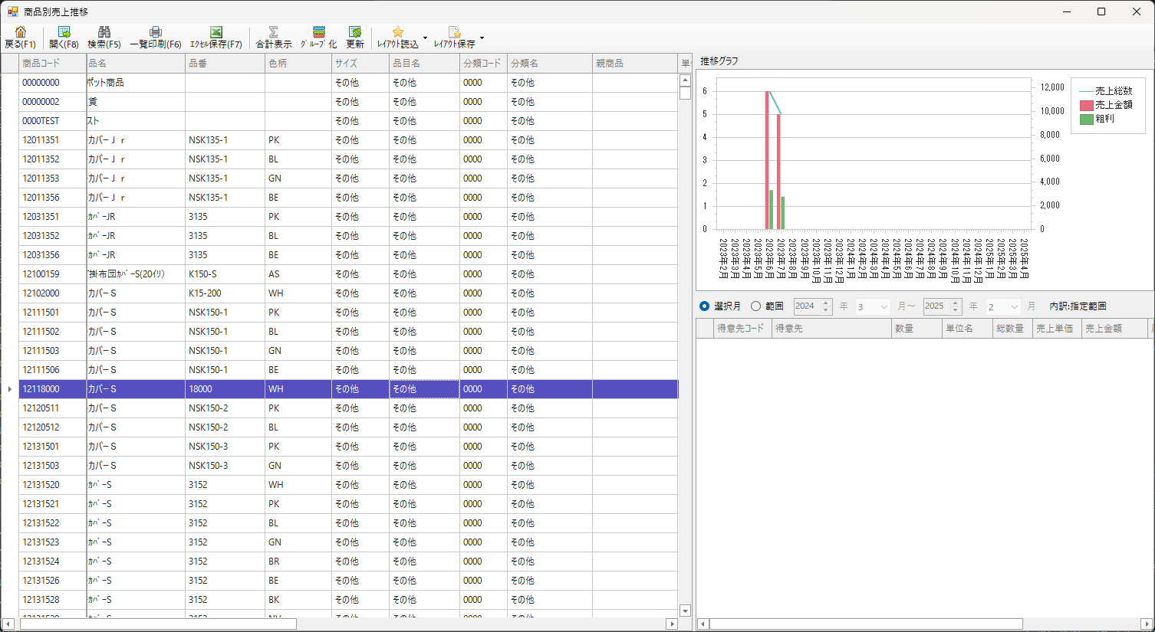1155x632 pixels.
Task: Click the product grid vertical scrollbar down arrow
Action: coord(685,611)
